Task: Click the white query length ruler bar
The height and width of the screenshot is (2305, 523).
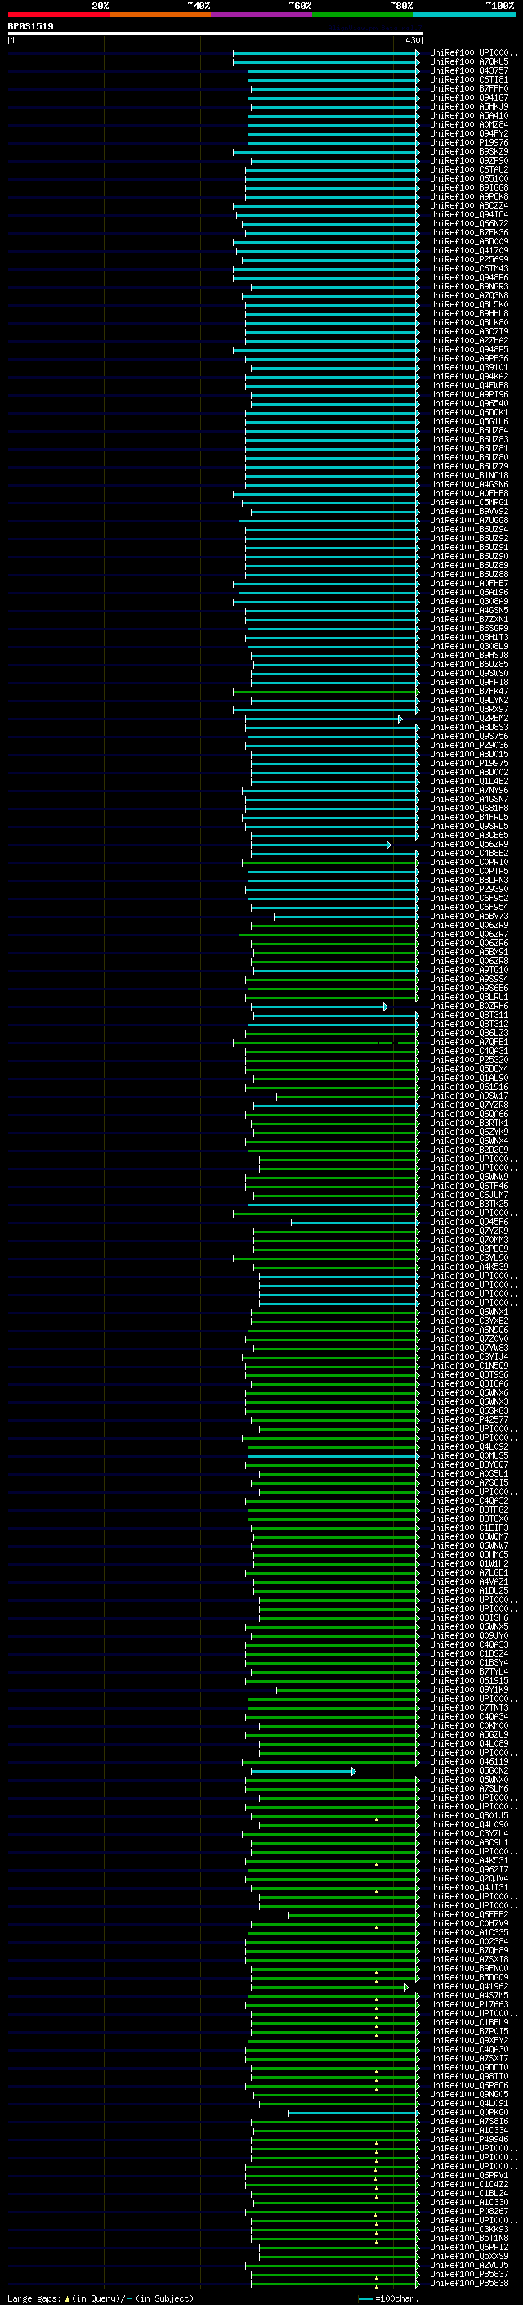Action: [216, 33]
